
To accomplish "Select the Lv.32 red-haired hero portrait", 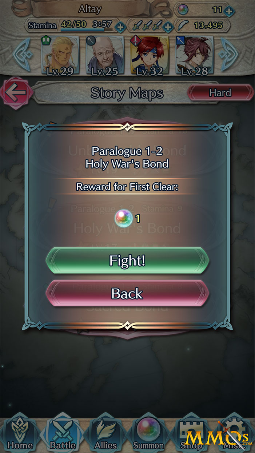I will tap(150, 55).
